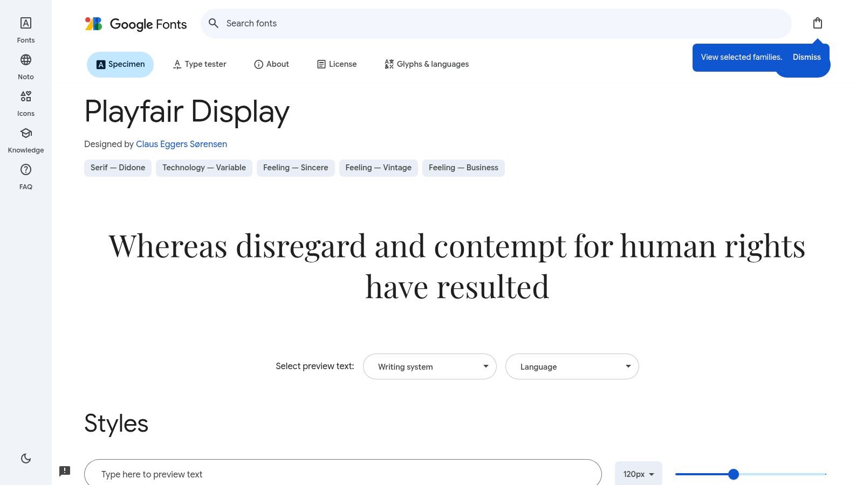
Task: Click the Feeling — Business tag
Action: click(463, 168)
